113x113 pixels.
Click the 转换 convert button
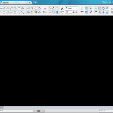pos(104,2)
